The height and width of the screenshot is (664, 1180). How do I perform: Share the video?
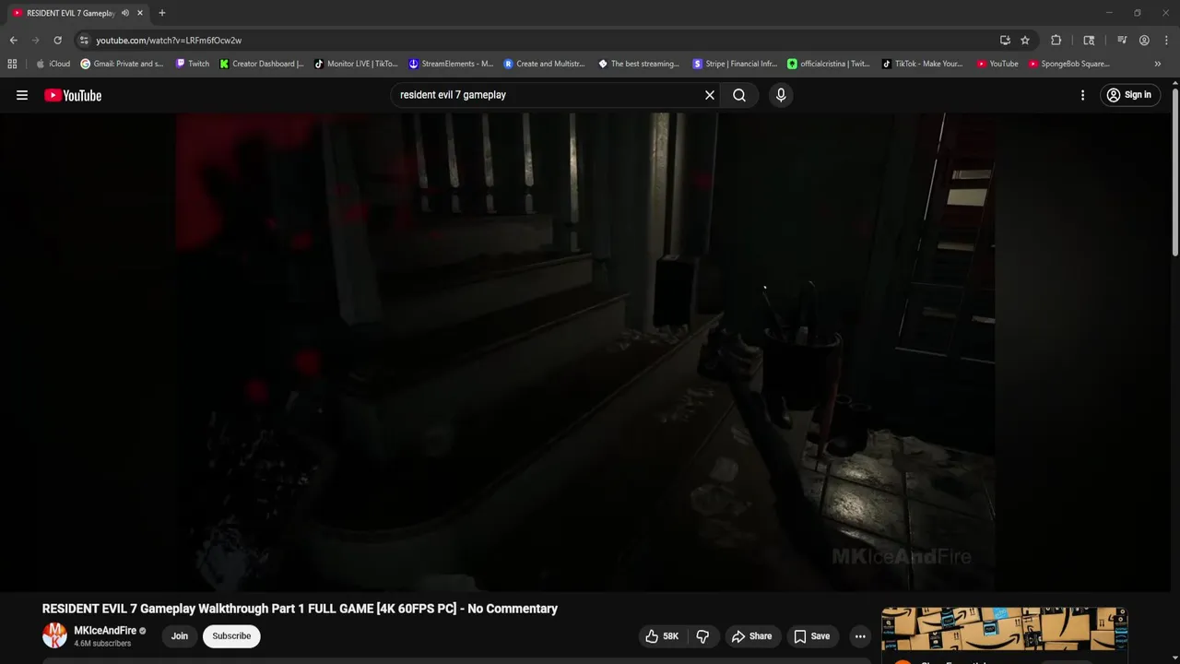coord(751,636)
